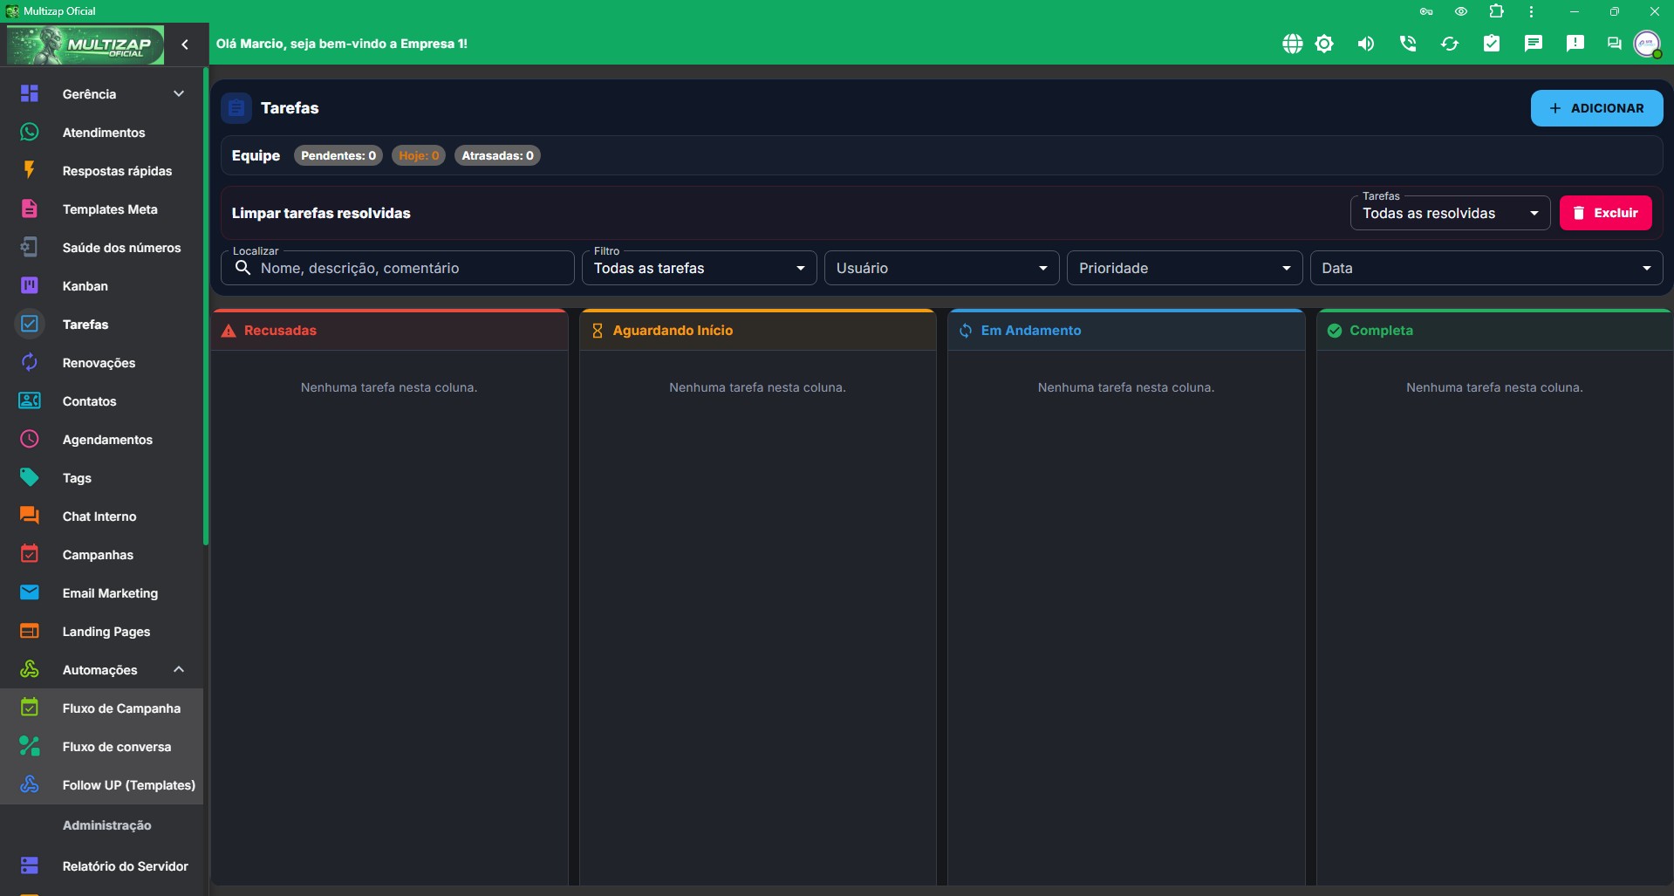The image size is (1674, 896).
Task: Open the Data dropdown
Action: [1486, 268]
